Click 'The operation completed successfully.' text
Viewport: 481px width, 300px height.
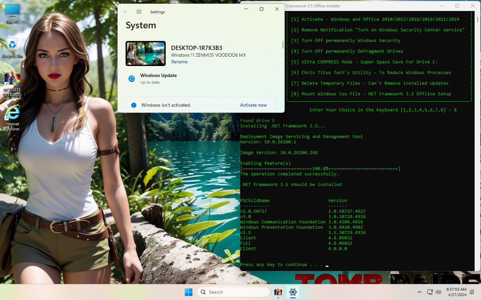point(289,174)
